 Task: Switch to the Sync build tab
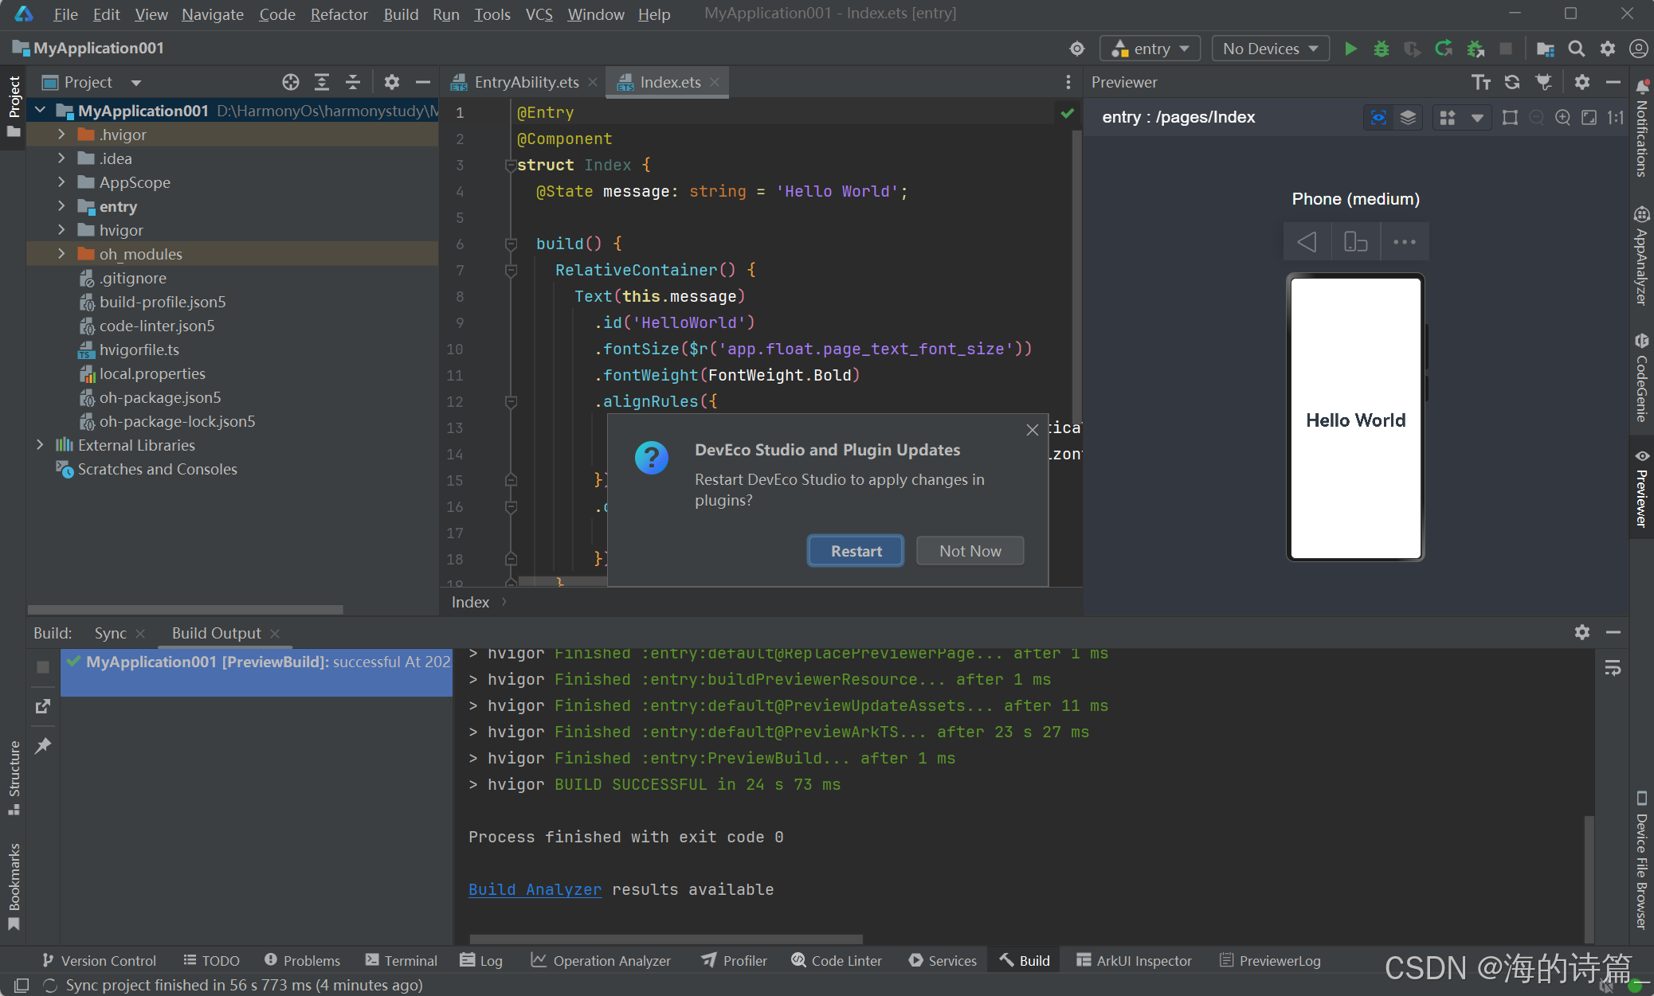[110, 633]
